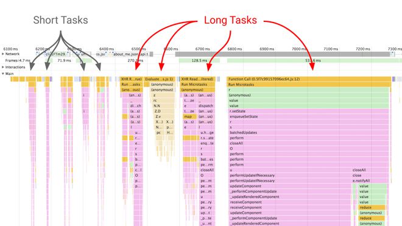Click the di...ch flame entry
The width and height of the screenshot is (402, 226).
point(135,106)
